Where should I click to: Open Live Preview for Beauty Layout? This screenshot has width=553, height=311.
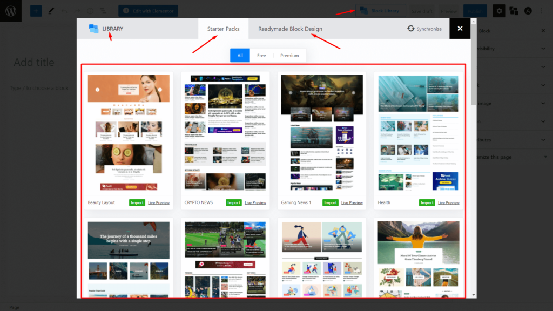pos(159,203)
